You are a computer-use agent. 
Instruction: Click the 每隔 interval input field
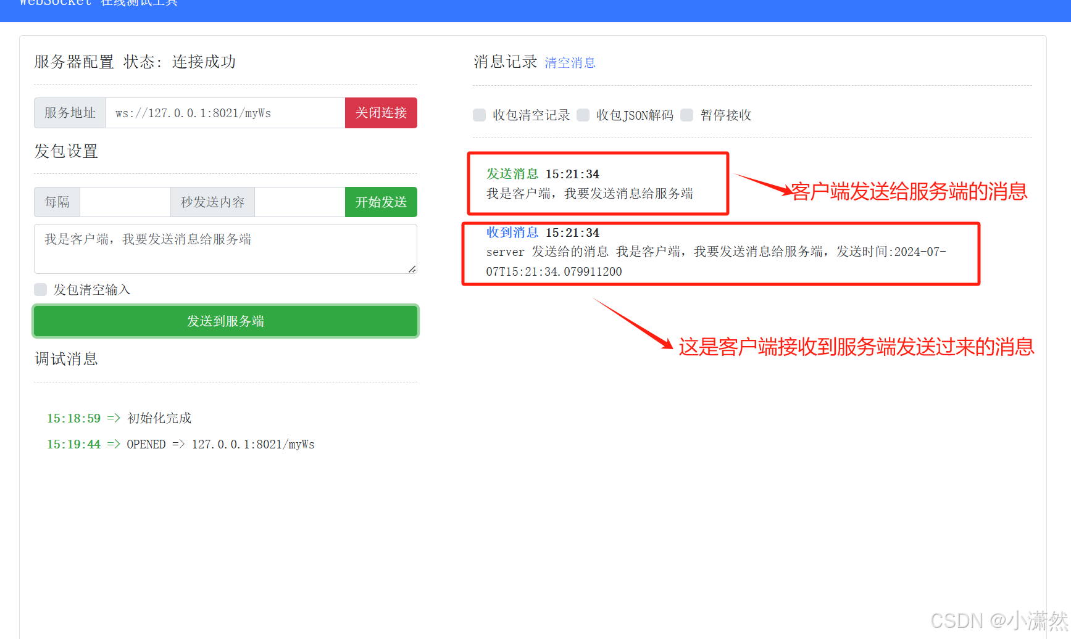tap(125, 202)
